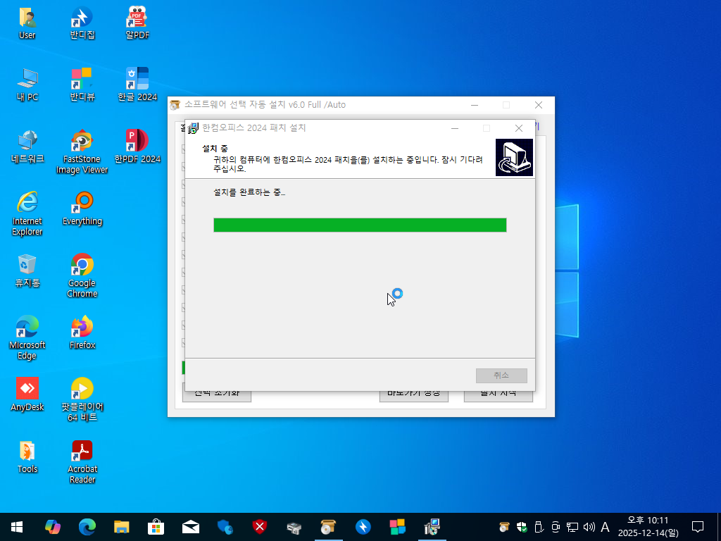Open the User folder desktop icon
The width and height of the screenshot is (721, 541).
[x=27, y=23]
